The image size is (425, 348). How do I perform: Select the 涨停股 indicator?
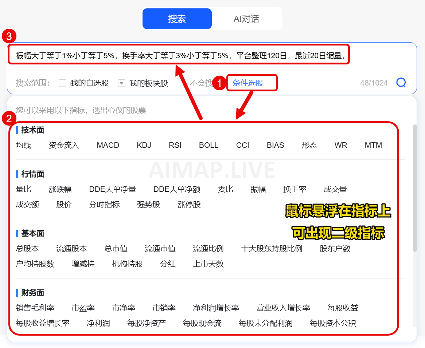point(189,205)
